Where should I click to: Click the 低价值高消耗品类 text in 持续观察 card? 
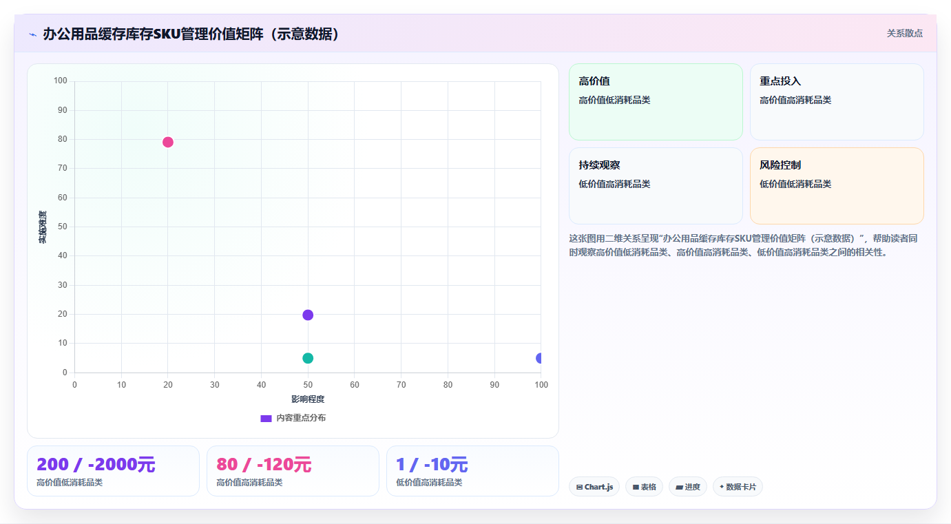click(x=614, y=184)
